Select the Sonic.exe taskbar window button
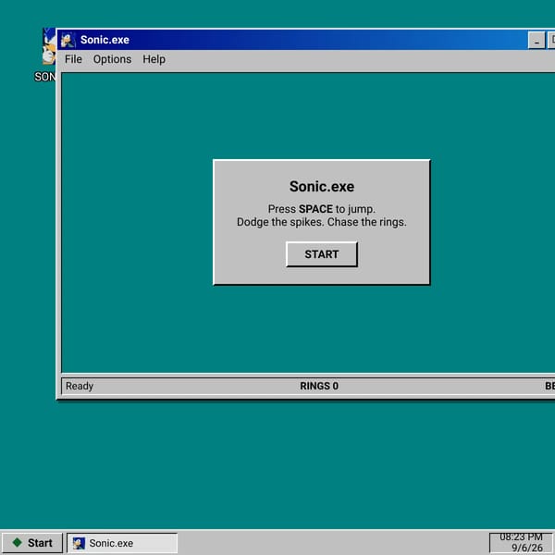The width and height of the screenshot is (555, 555). tap(122, 543)
